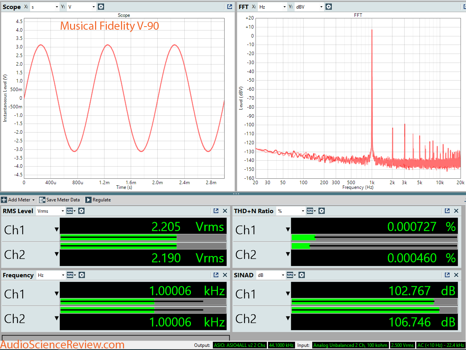Open the Scope Y-axis unit dropdown

[81, 7]
